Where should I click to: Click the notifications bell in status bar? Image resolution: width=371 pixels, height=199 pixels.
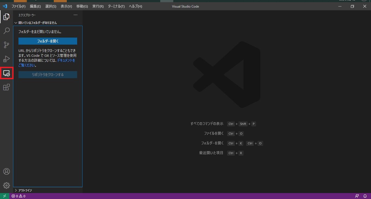point(365,196)
